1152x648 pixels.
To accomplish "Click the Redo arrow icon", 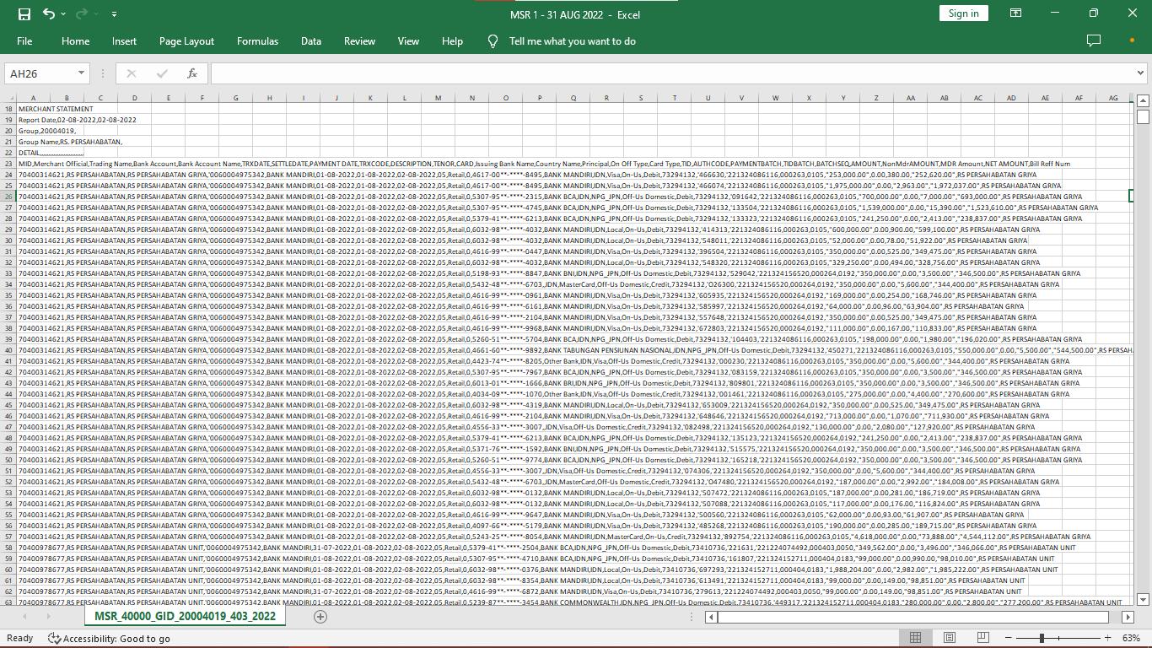I will point(82,14).
